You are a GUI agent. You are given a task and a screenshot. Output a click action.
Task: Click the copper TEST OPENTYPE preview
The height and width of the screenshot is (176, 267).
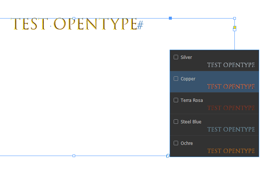click(231, 86)
